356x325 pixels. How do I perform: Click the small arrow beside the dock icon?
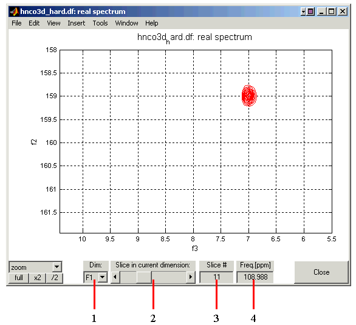303,12
